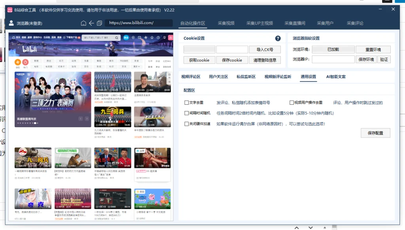This screenshot has height=230, width=405.
Task: Enable the 文字去重 checkbox
Action: click(x=187, y=102)
